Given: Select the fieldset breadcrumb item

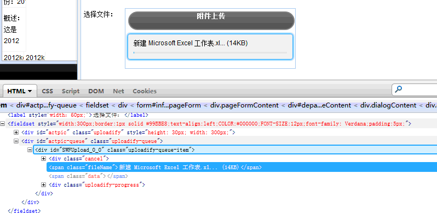Looking at the screenshot, I should tap(97, 105).
